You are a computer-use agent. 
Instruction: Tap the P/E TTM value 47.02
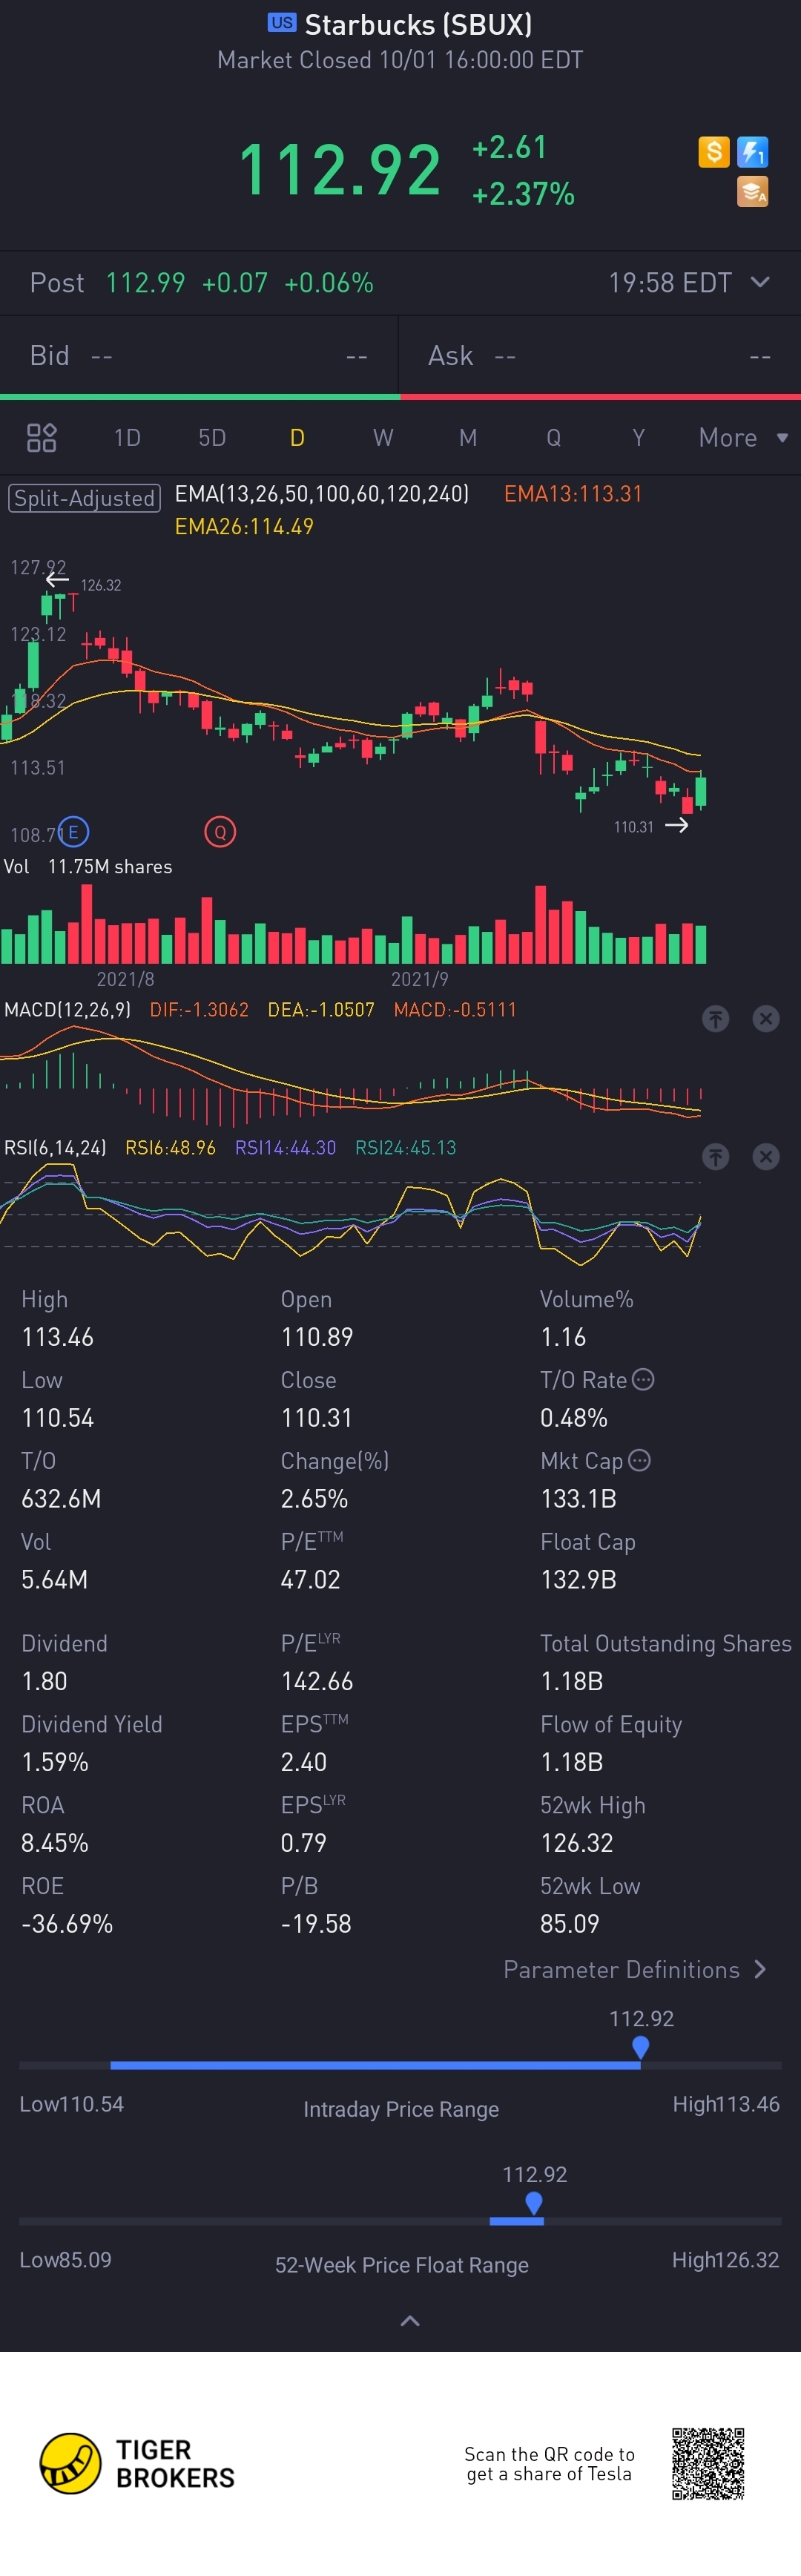coord(311,1580)
